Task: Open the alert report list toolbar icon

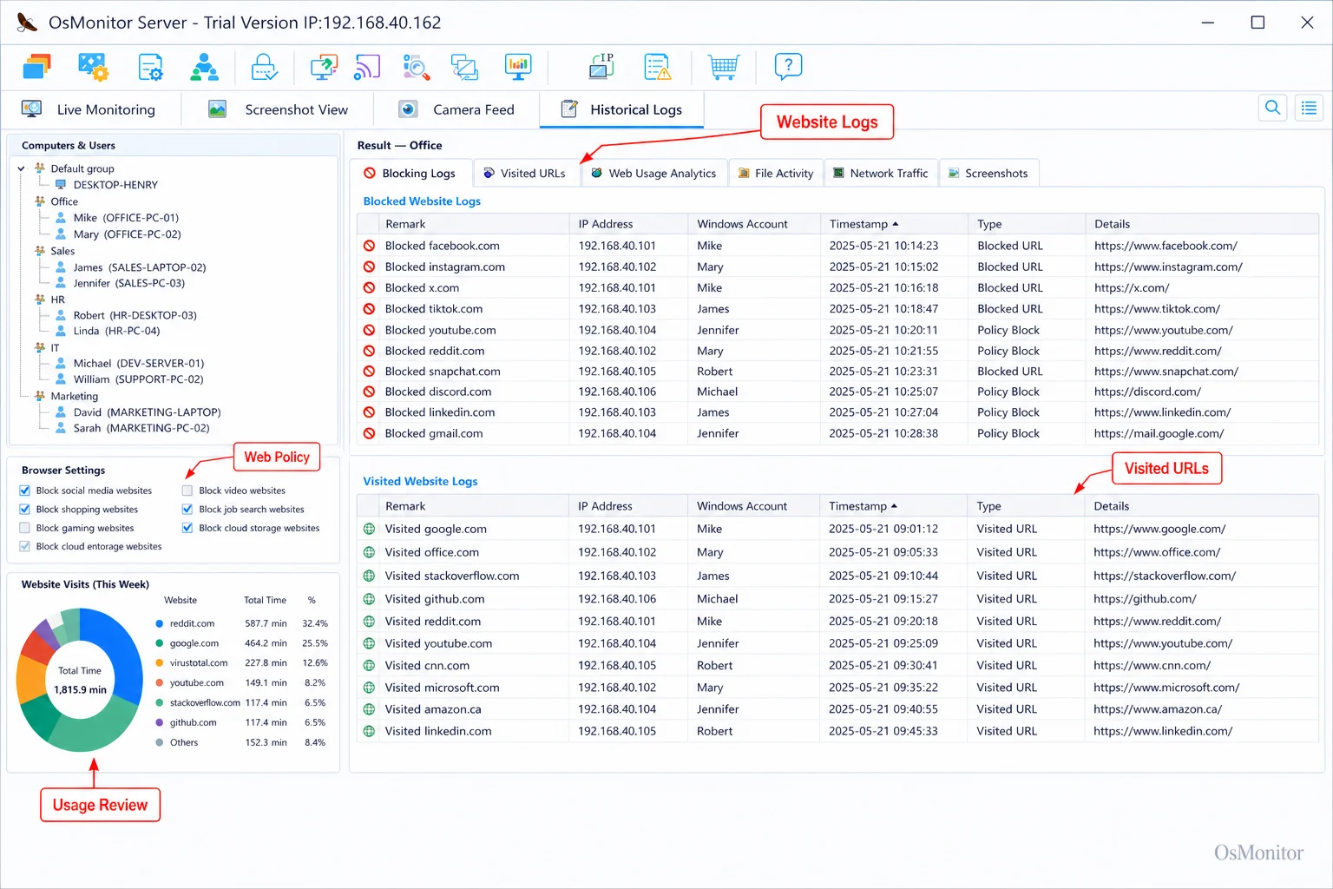Action: click(x=658, y=67)
